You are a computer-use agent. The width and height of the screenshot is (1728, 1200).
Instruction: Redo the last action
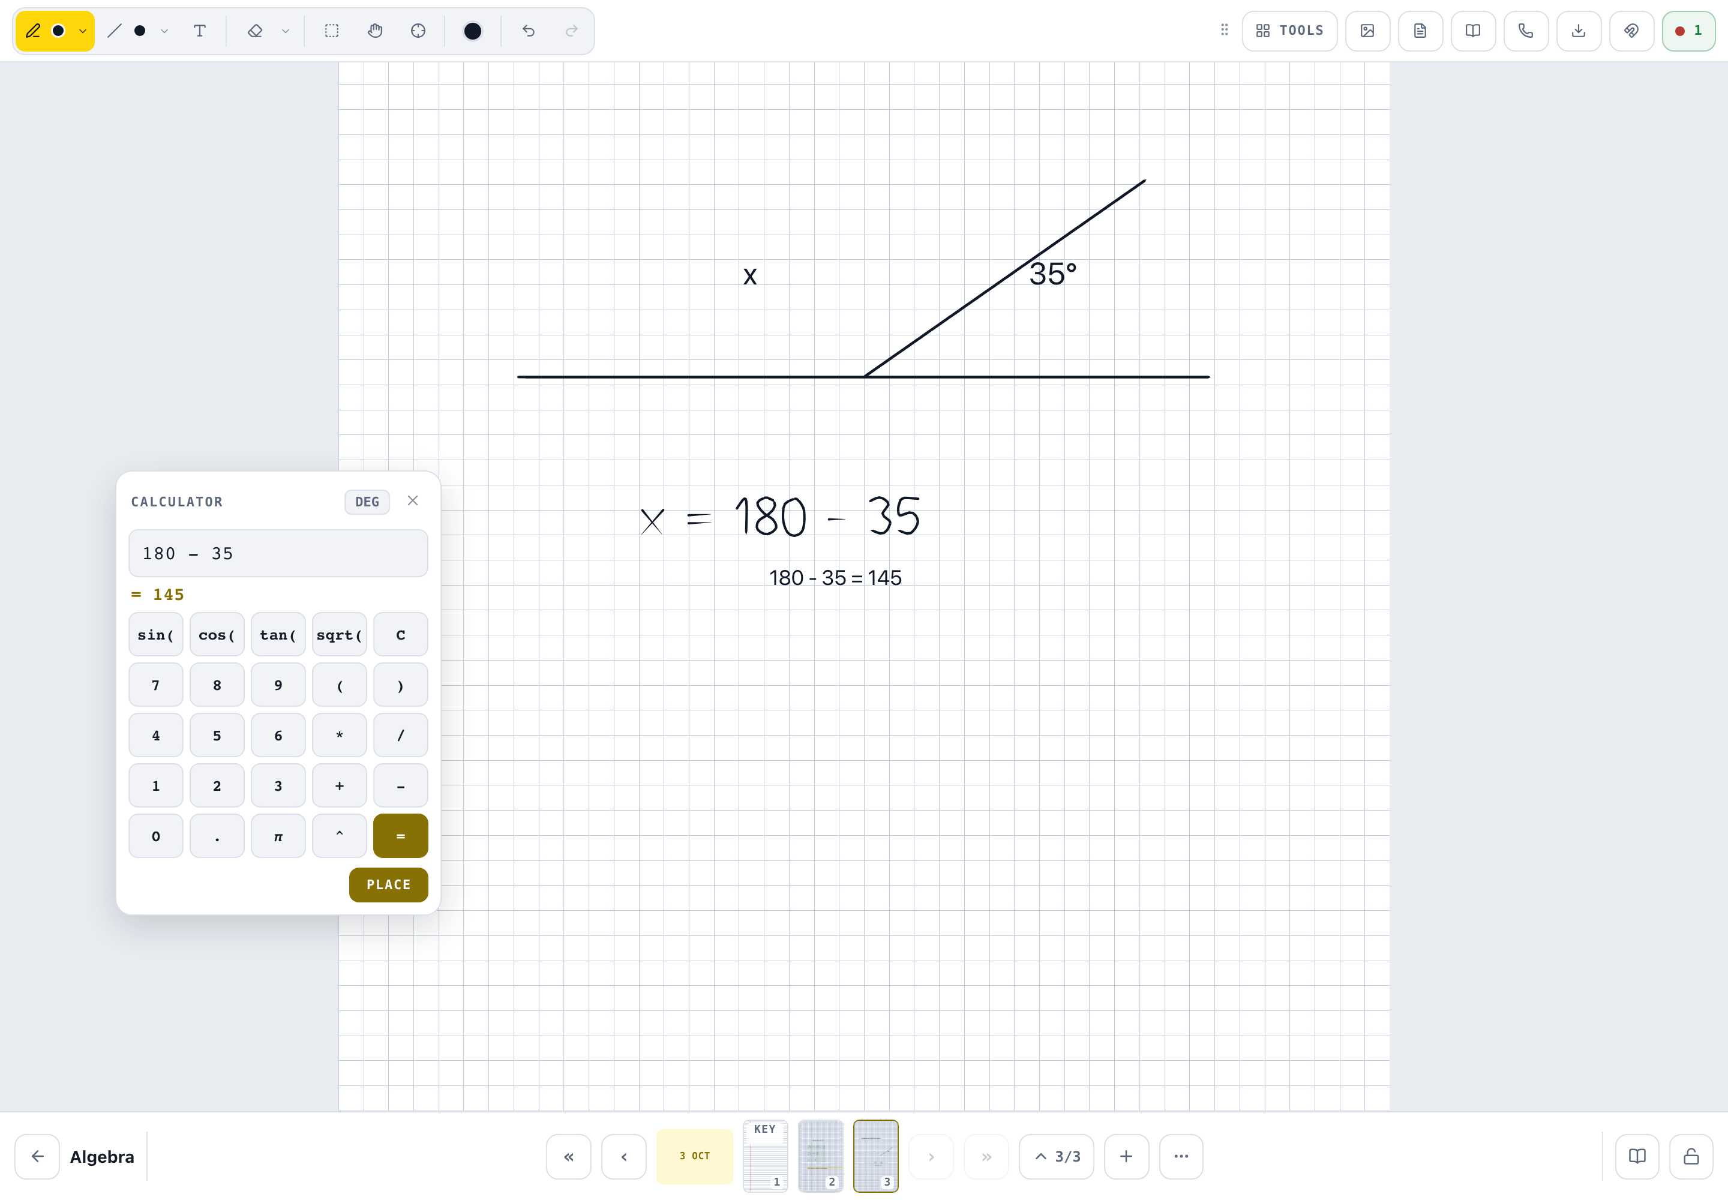[571, 31]
